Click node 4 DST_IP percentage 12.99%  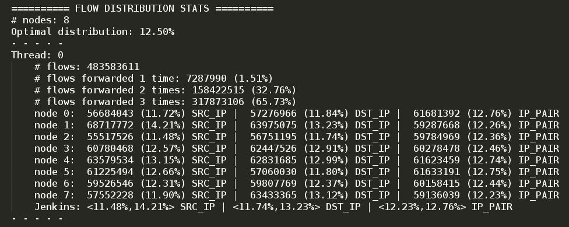[326, 160]
